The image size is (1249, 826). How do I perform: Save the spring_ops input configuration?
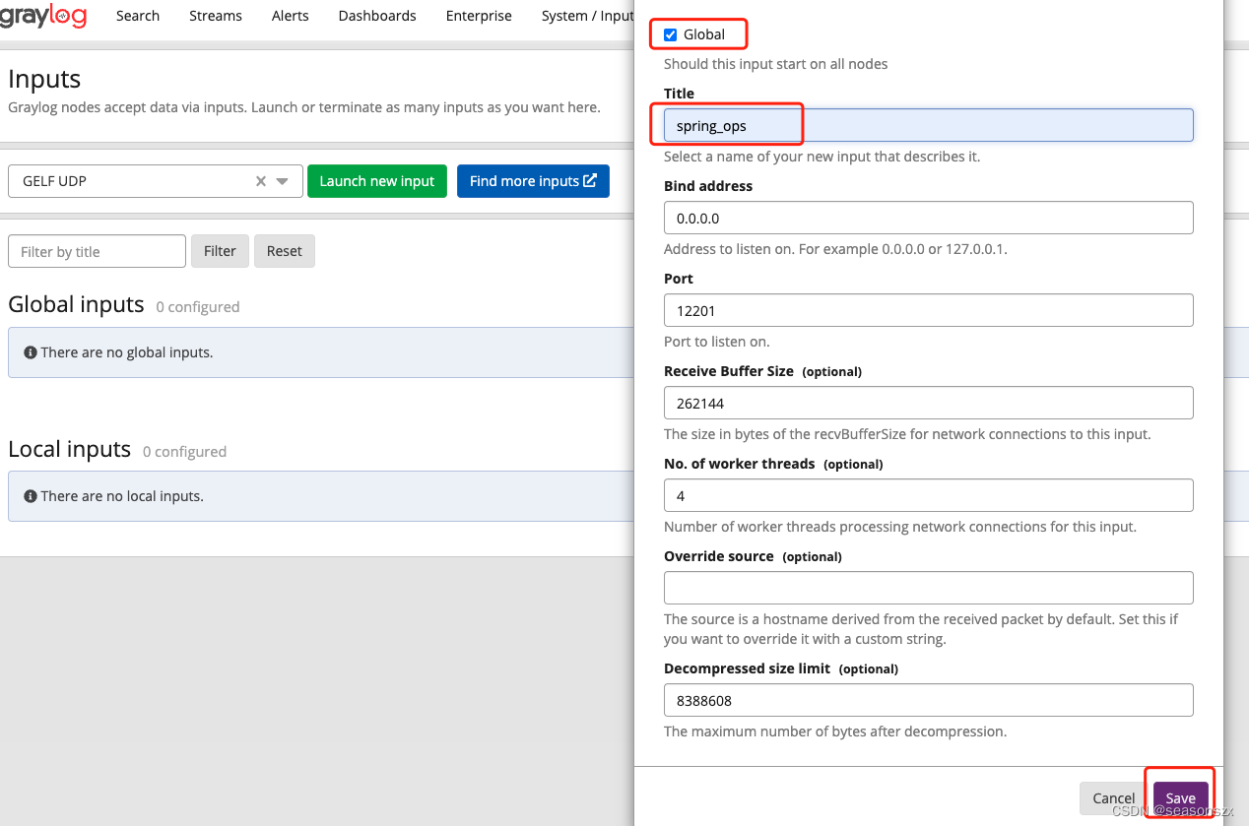[1180, 798]
